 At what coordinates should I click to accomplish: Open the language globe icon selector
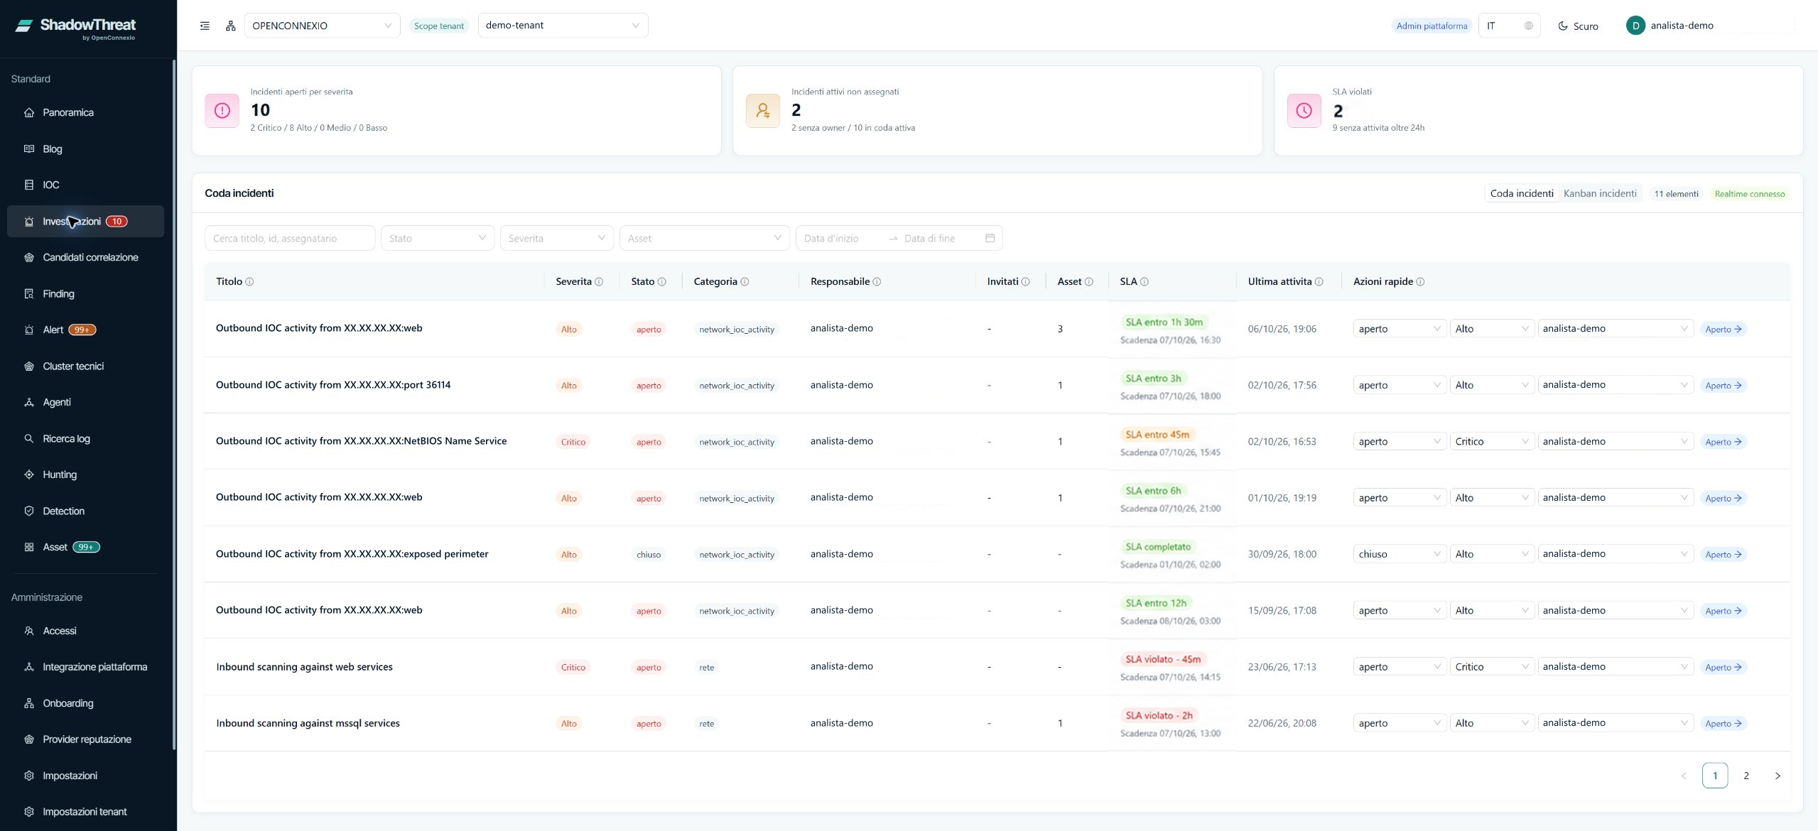[x=1528, y=26]
